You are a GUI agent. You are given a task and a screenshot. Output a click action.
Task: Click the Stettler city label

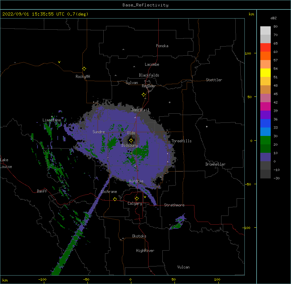coord(214,80)
